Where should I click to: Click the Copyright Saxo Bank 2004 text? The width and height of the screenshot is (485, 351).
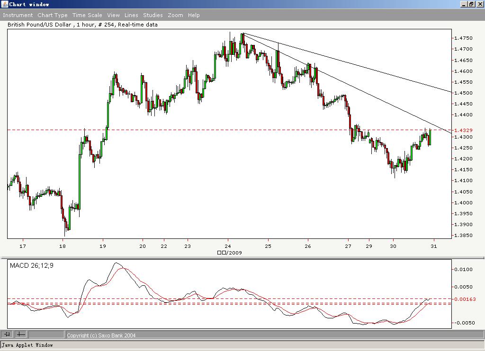click(x=101, y=335)
